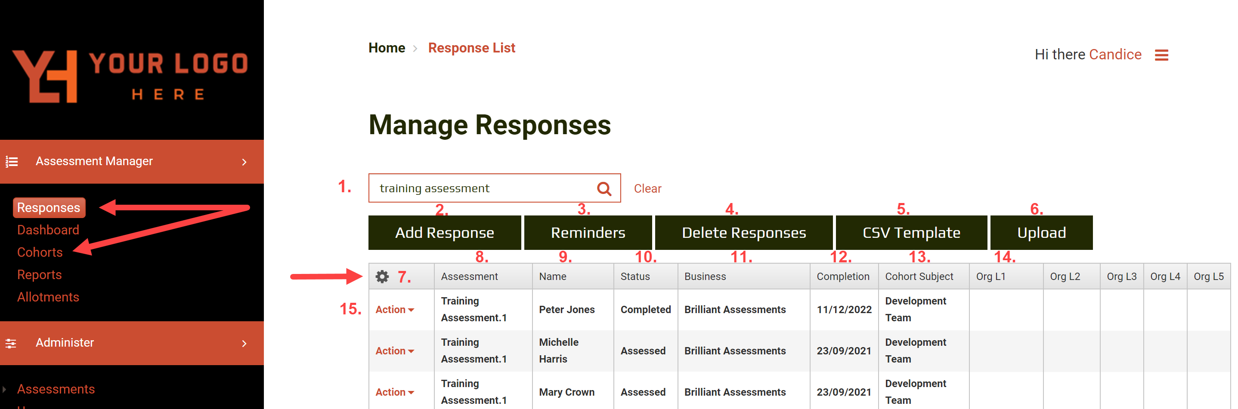Open Action dropdown for Mary Crown
Screen dimensions: 1238x409
(x=394, y=392)
